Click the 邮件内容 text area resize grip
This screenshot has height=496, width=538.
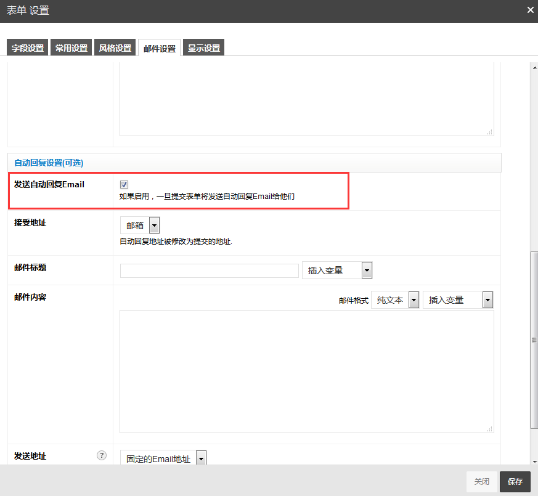[489, 429]
